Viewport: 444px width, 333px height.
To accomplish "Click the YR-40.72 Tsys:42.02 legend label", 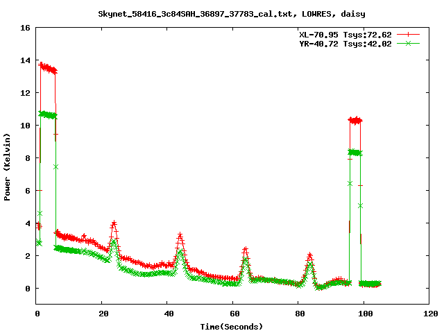I will [345, 44].
